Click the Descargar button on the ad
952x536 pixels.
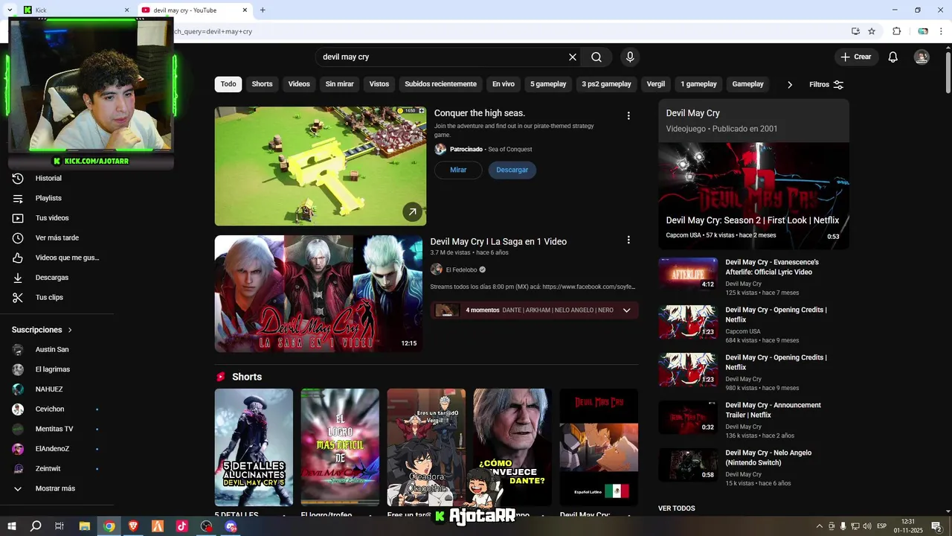(x=512, y=170)
